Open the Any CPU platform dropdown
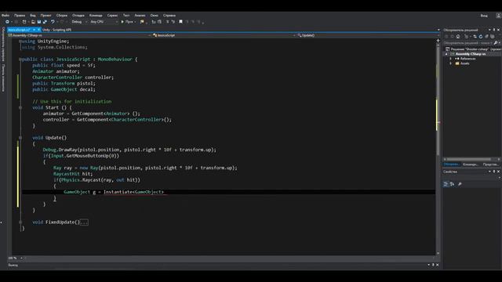 click(104, 22)
